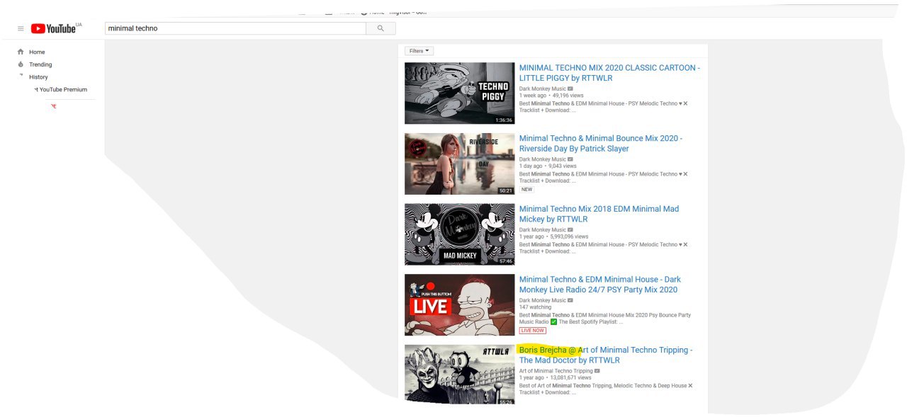Viewport: 907px width, 417px height.
Task: Open Minimal Techno Mix 2018 Mad Mickey title
Action: 599,214
